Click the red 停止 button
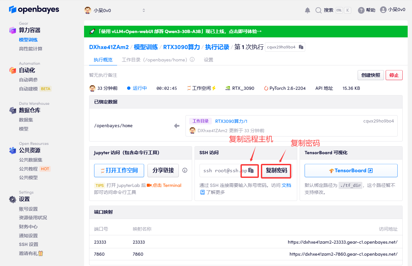This screenshot has height=266, width=412. [394, 75]
